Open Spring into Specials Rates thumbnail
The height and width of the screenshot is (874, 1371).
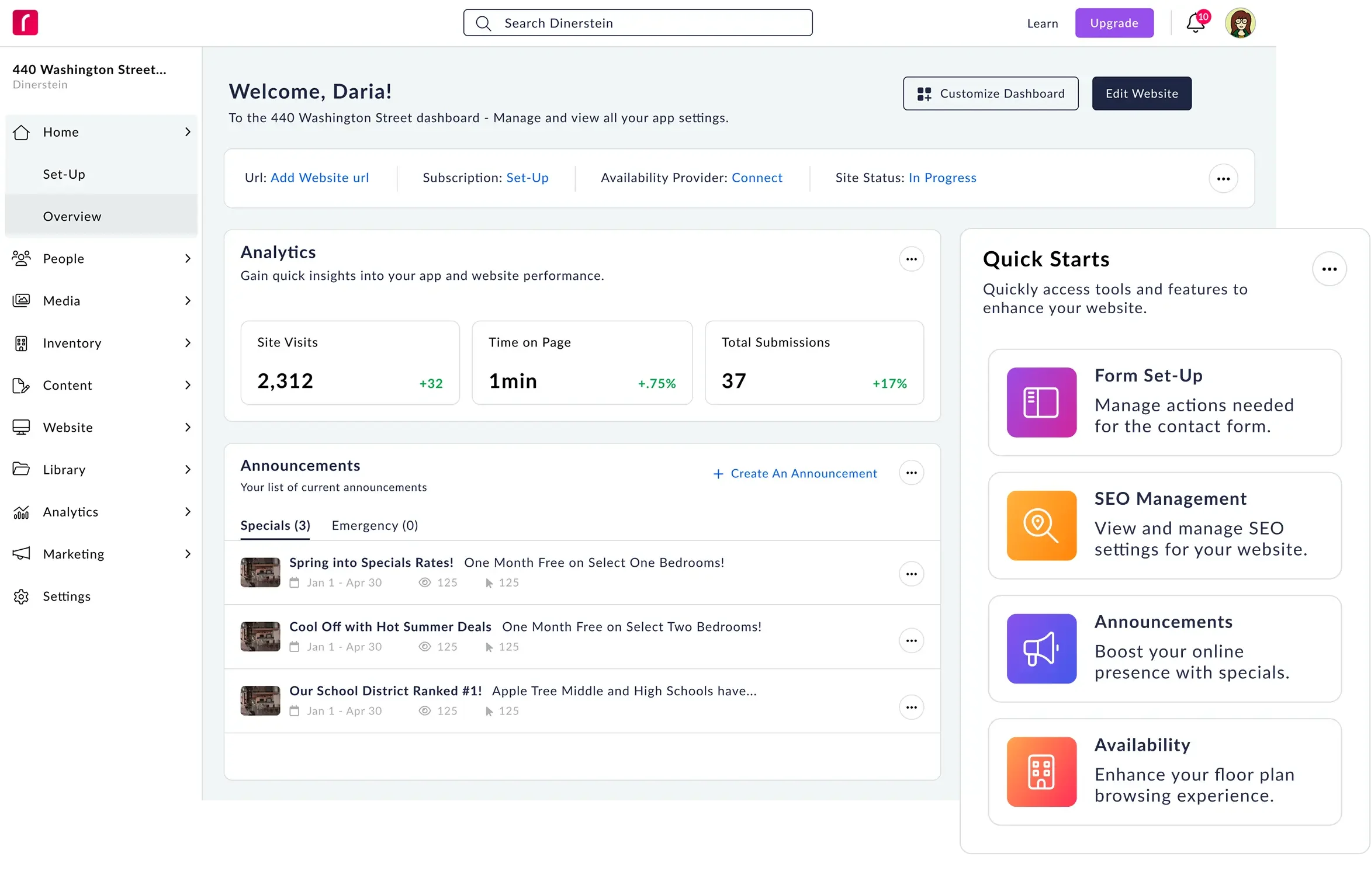tap(260, 573)
